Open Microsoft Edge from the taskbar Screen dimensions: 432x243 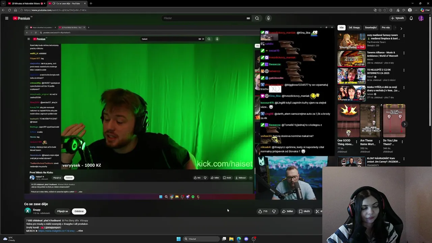tap(239, 239)
